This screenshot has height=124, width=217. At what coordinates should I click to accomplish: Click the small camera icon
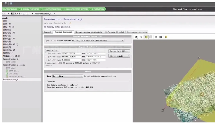156,37
